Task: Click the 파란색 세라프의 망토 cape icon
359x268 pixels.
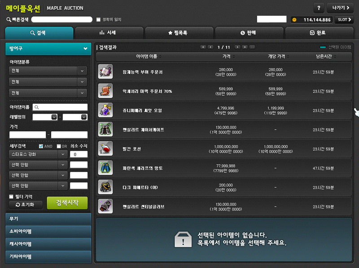Action: (105, 168)
